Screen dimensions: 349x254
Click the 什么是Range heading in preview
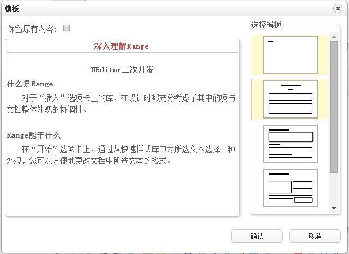pos(30,84)
